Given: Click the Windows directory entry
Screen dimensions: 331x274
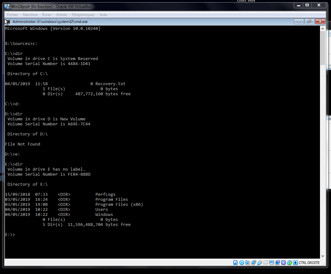Looking at the screenshot, I should point(104,215).
